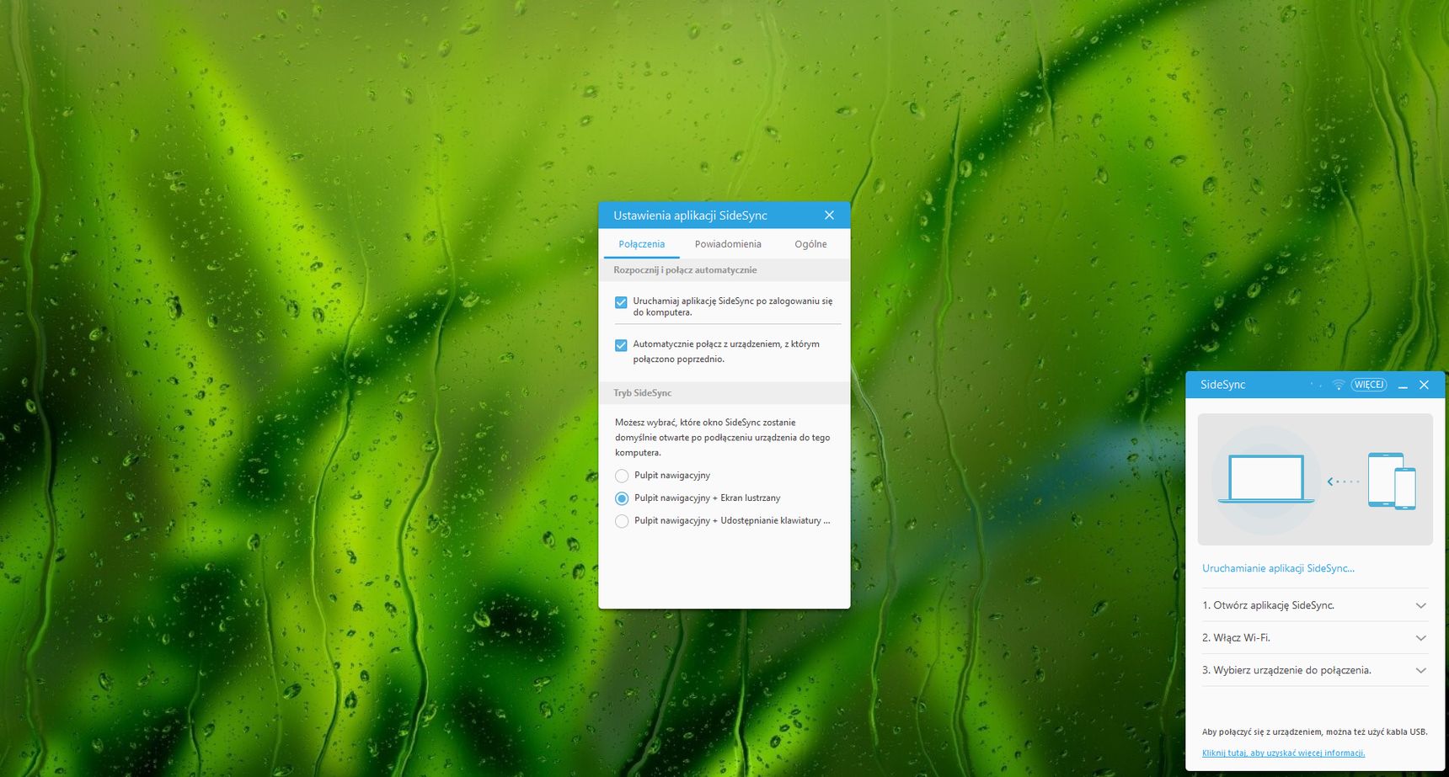Click the 'SideSync' window title text
The width and height of the screenshot is (1449, 777).
click(1222, 385)
